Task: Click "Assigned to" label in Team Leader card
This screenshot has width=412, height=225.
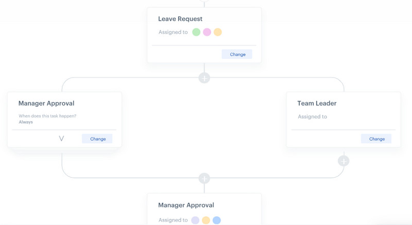Action: 312,117
